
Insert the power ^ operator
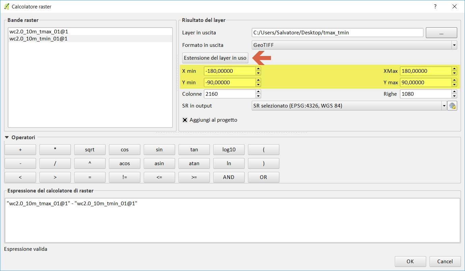(90, 163)
